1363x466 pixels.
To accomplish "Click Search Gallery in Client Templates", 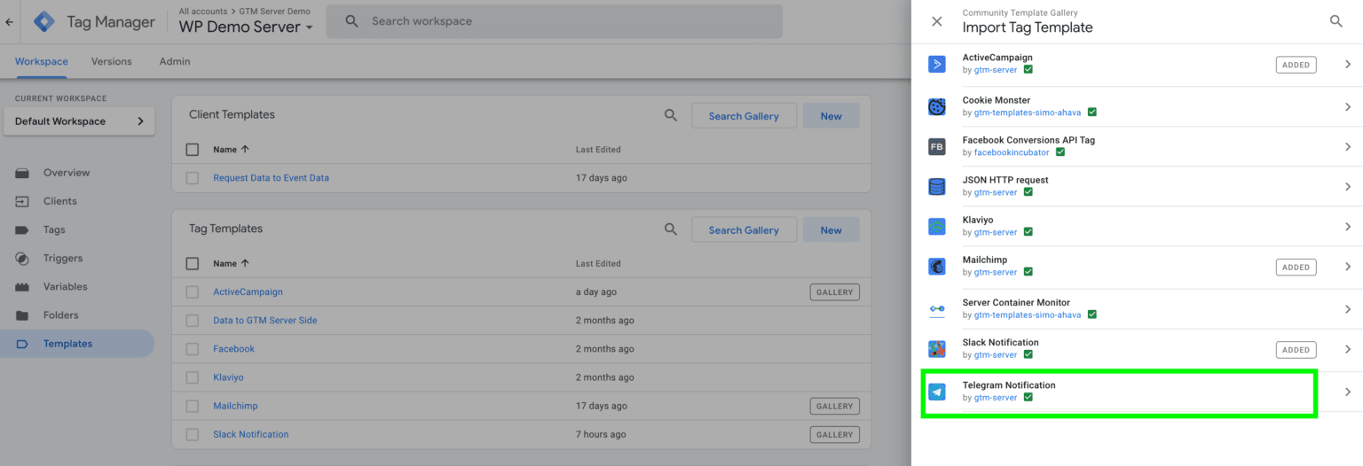I will pos(744,116).
